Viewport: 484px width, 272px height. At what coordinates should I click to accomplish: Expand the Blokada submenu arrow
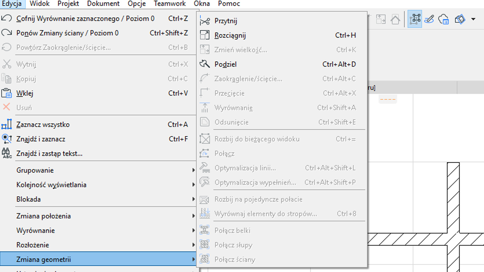(x=193, y=199)
